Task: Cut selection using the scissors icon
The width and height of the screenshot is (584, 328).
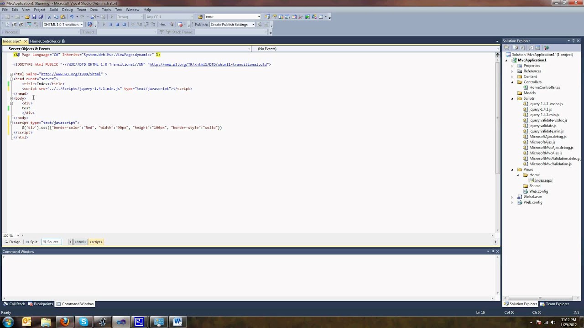Action: [x=49, y=17]
